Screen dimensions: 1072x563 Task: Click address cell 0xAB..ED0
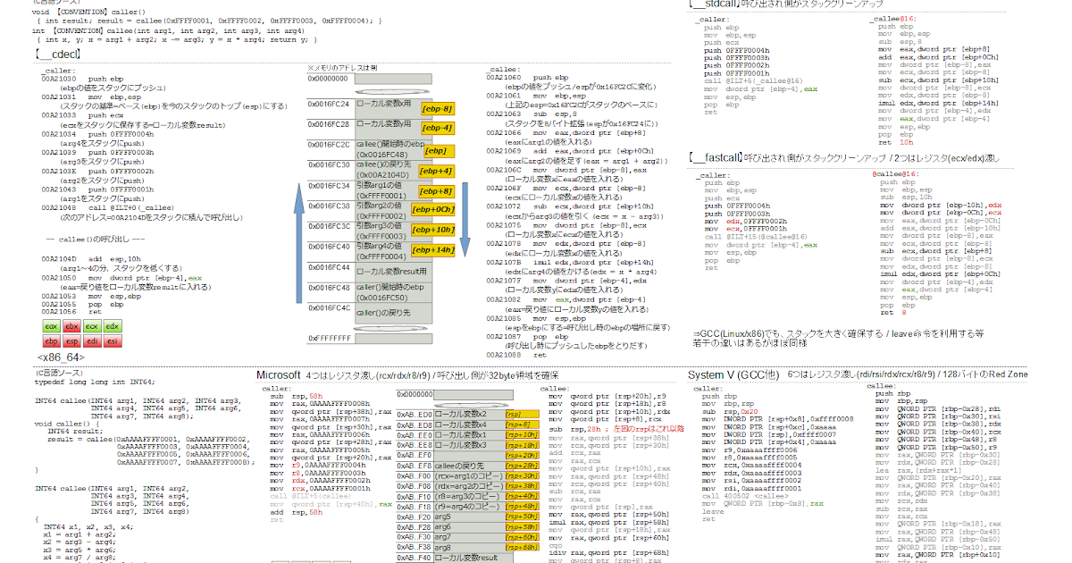pyautogui.click(x=414, y=415)
